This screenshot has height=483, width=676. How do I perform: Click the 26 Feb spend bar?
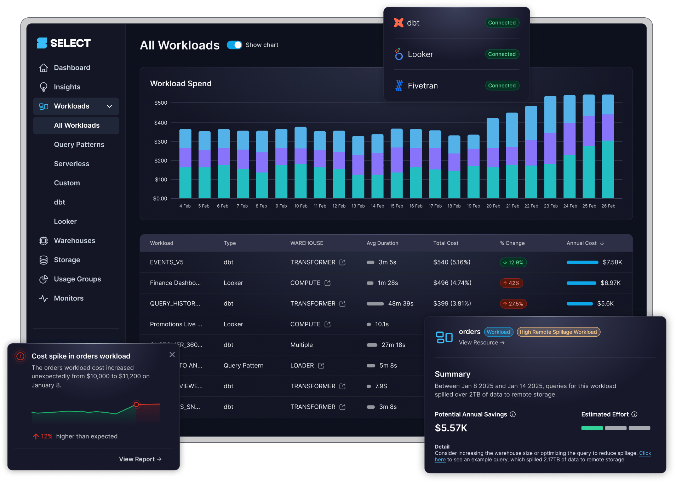click(x=608, y=146)
